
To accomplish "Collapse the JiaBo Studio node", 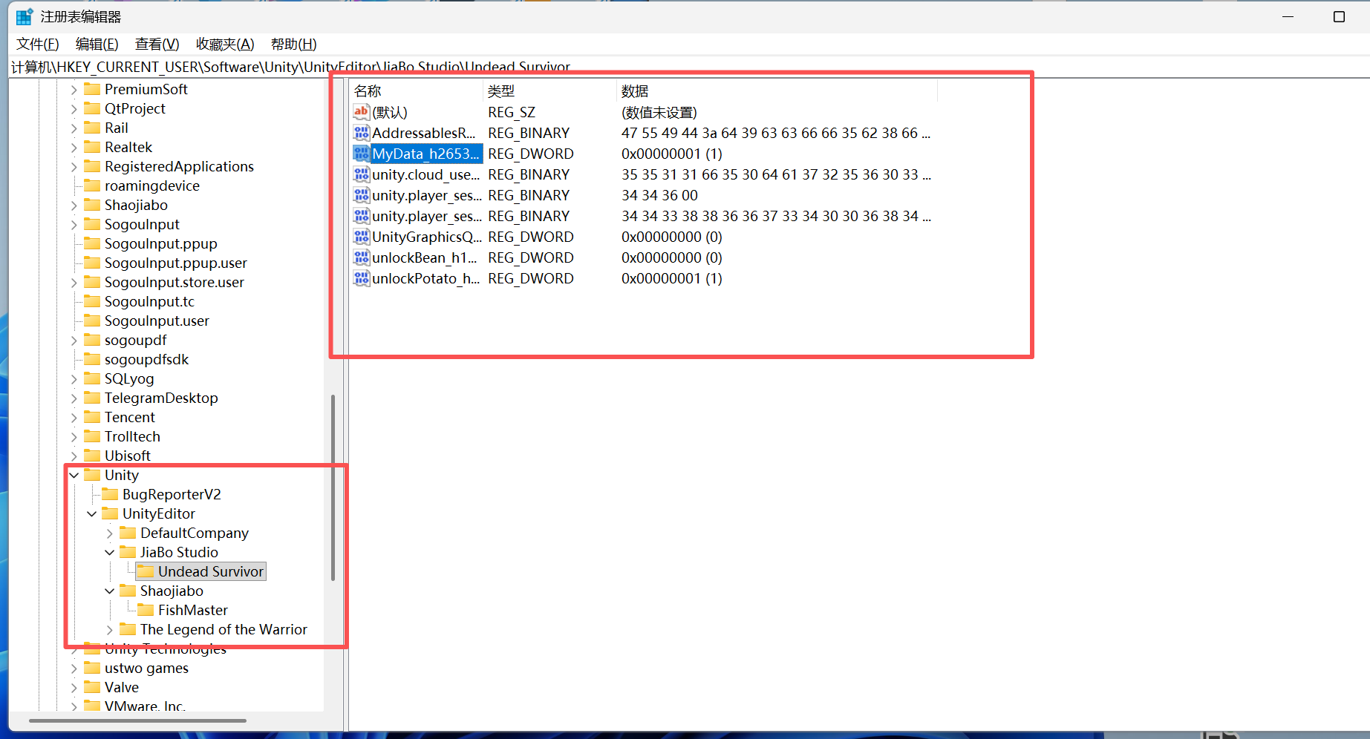I will pos(110,552).
